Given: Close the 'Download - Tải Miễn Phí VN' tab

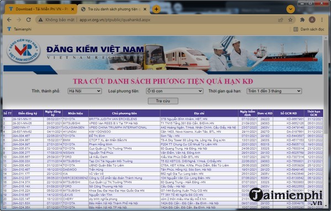Looking at the screenshot, I should (73, 9).
